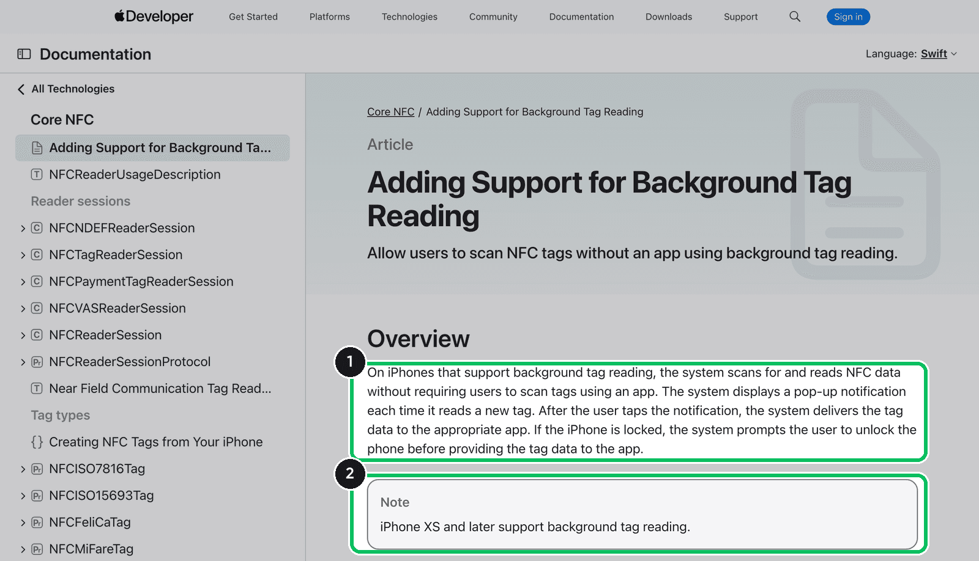
Task: Click the protocol icon beside NFCISO7816Tag
Action: point(37,469)
